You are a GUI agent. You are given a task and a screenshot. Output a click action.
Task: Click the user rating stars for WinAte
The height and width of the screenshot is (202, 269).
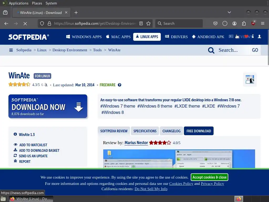(19, 84)
